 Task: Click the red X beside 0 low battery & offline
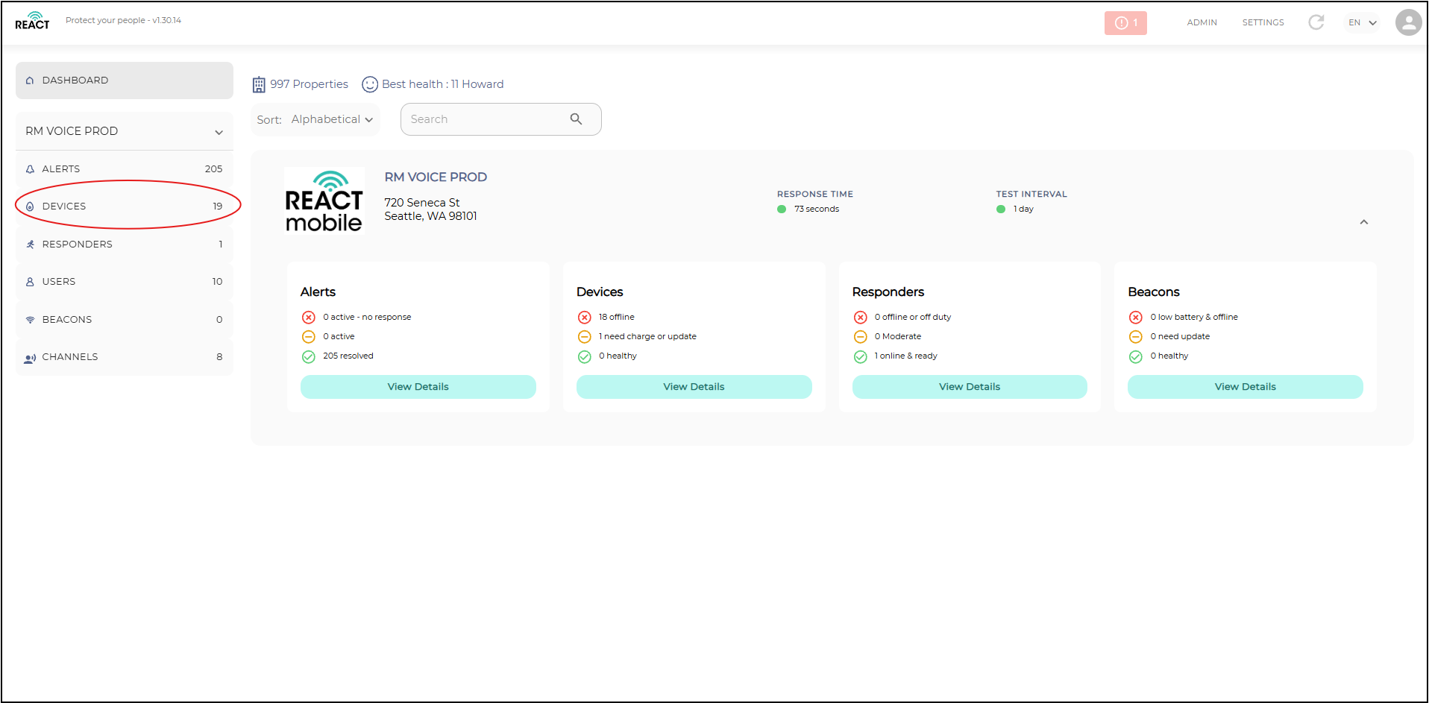(1136, 318)
